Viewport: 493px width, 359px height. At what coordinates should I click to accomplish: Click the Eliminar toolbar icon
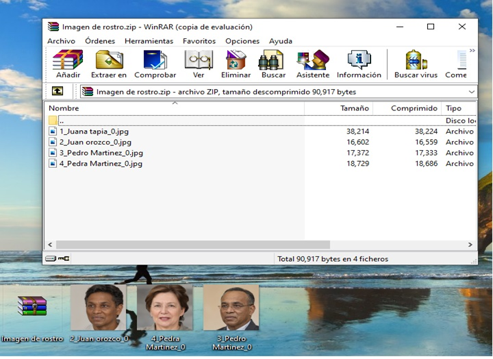click(x=236, y=64)
